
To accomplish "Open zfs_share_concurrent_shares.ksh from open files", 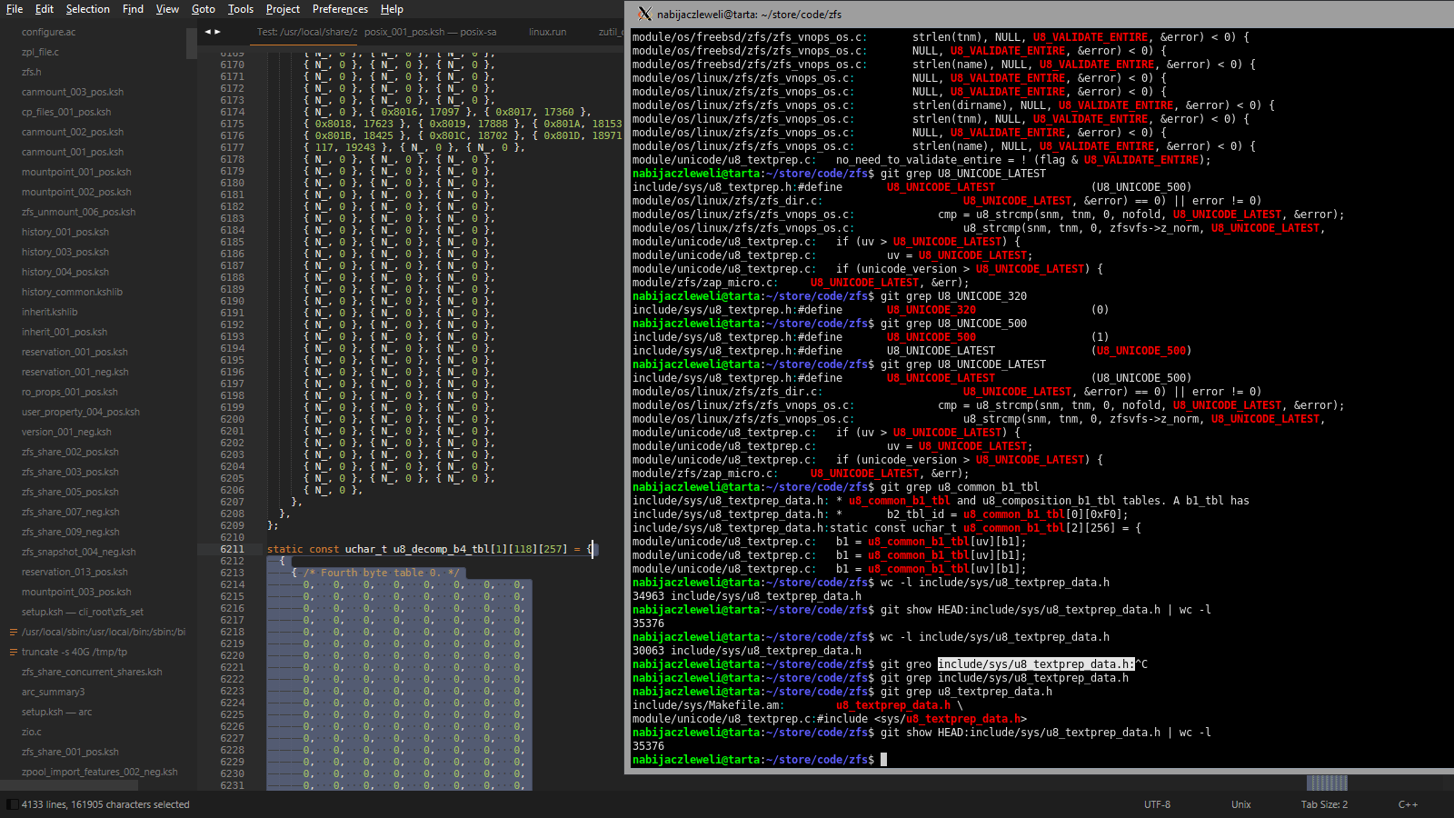I will pos(92,672).
